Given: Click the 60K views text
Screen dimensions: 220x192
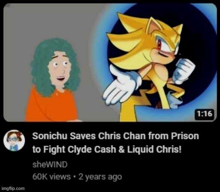Looking at the screenshot, I should 51,177.
